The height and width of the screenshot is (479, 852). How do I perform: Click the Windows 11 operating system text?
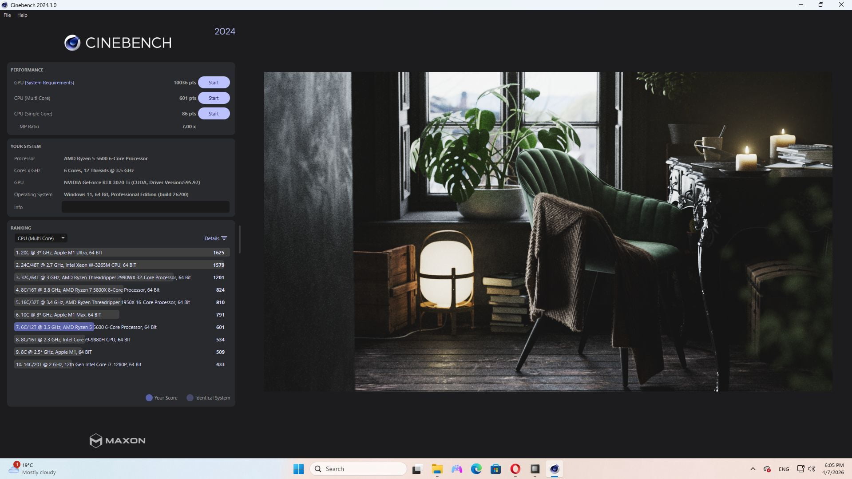[x=126, y=194]
